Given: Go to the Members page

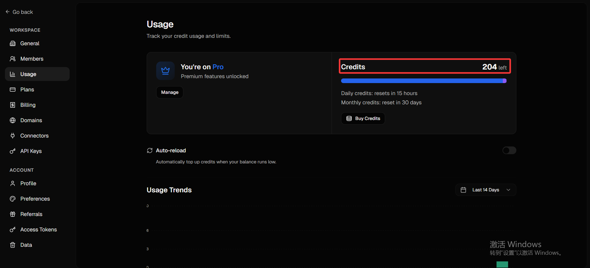Looking at the screenshot, I should (x=37, y=59).
